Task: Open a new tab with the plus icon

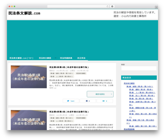Action: [156, 7]
